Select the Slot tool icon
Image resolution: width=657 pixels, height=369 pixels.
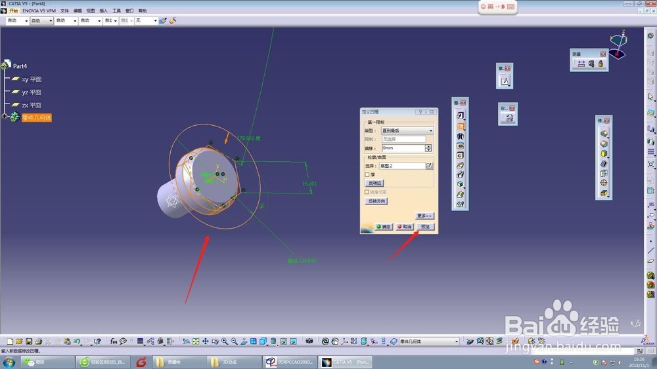click(x=460, y=175)
